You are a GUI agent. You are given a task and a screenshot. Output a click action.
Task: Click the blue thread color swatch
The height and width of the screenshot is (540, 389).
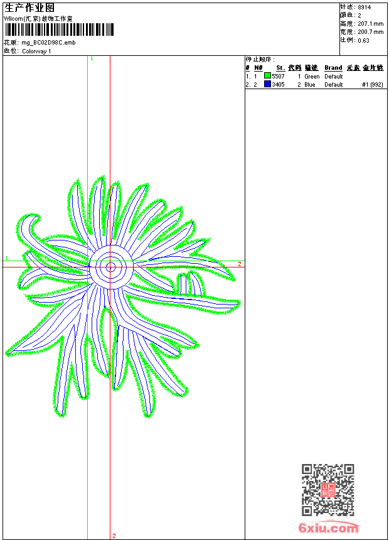[x=267, y=84]
